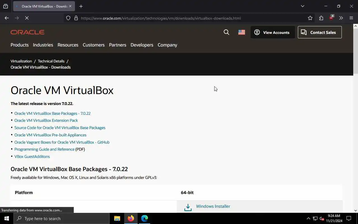358x224 pixels.
Task: Open the extensions puzzle icon
Action: (321, 18)
